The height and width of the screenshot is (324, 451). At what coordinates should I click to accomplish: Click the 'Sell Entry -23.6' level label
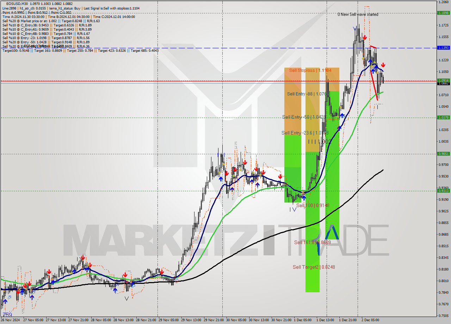point(305,133)
